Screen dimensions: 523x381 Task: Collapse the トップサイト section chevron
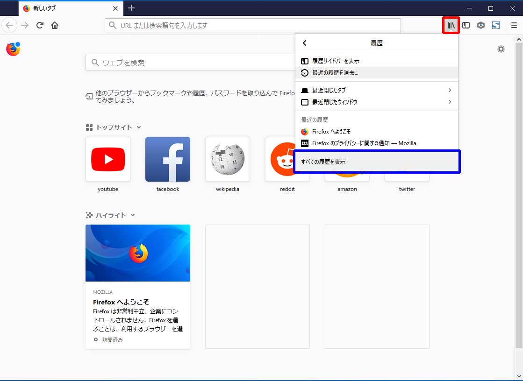(x=139, y=127)
